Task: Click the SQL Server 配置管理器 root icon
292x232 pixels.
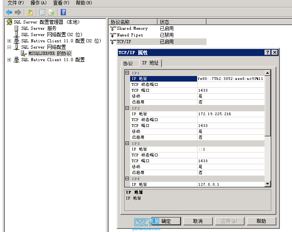Action: coord(9,22)
